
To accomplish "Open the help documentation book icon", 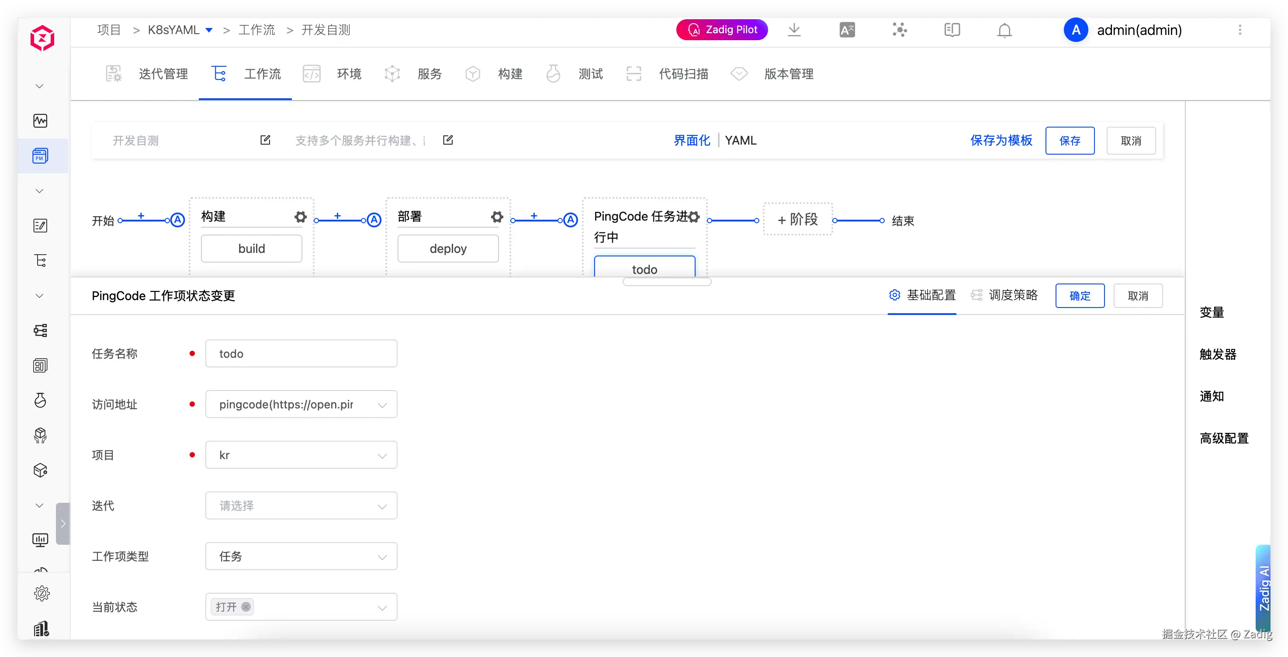I will tap(952, 30).
